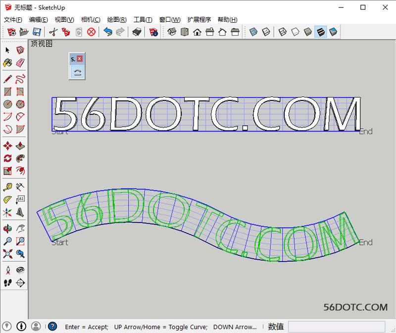Close the small floating S. toolbar

point(80,59)
